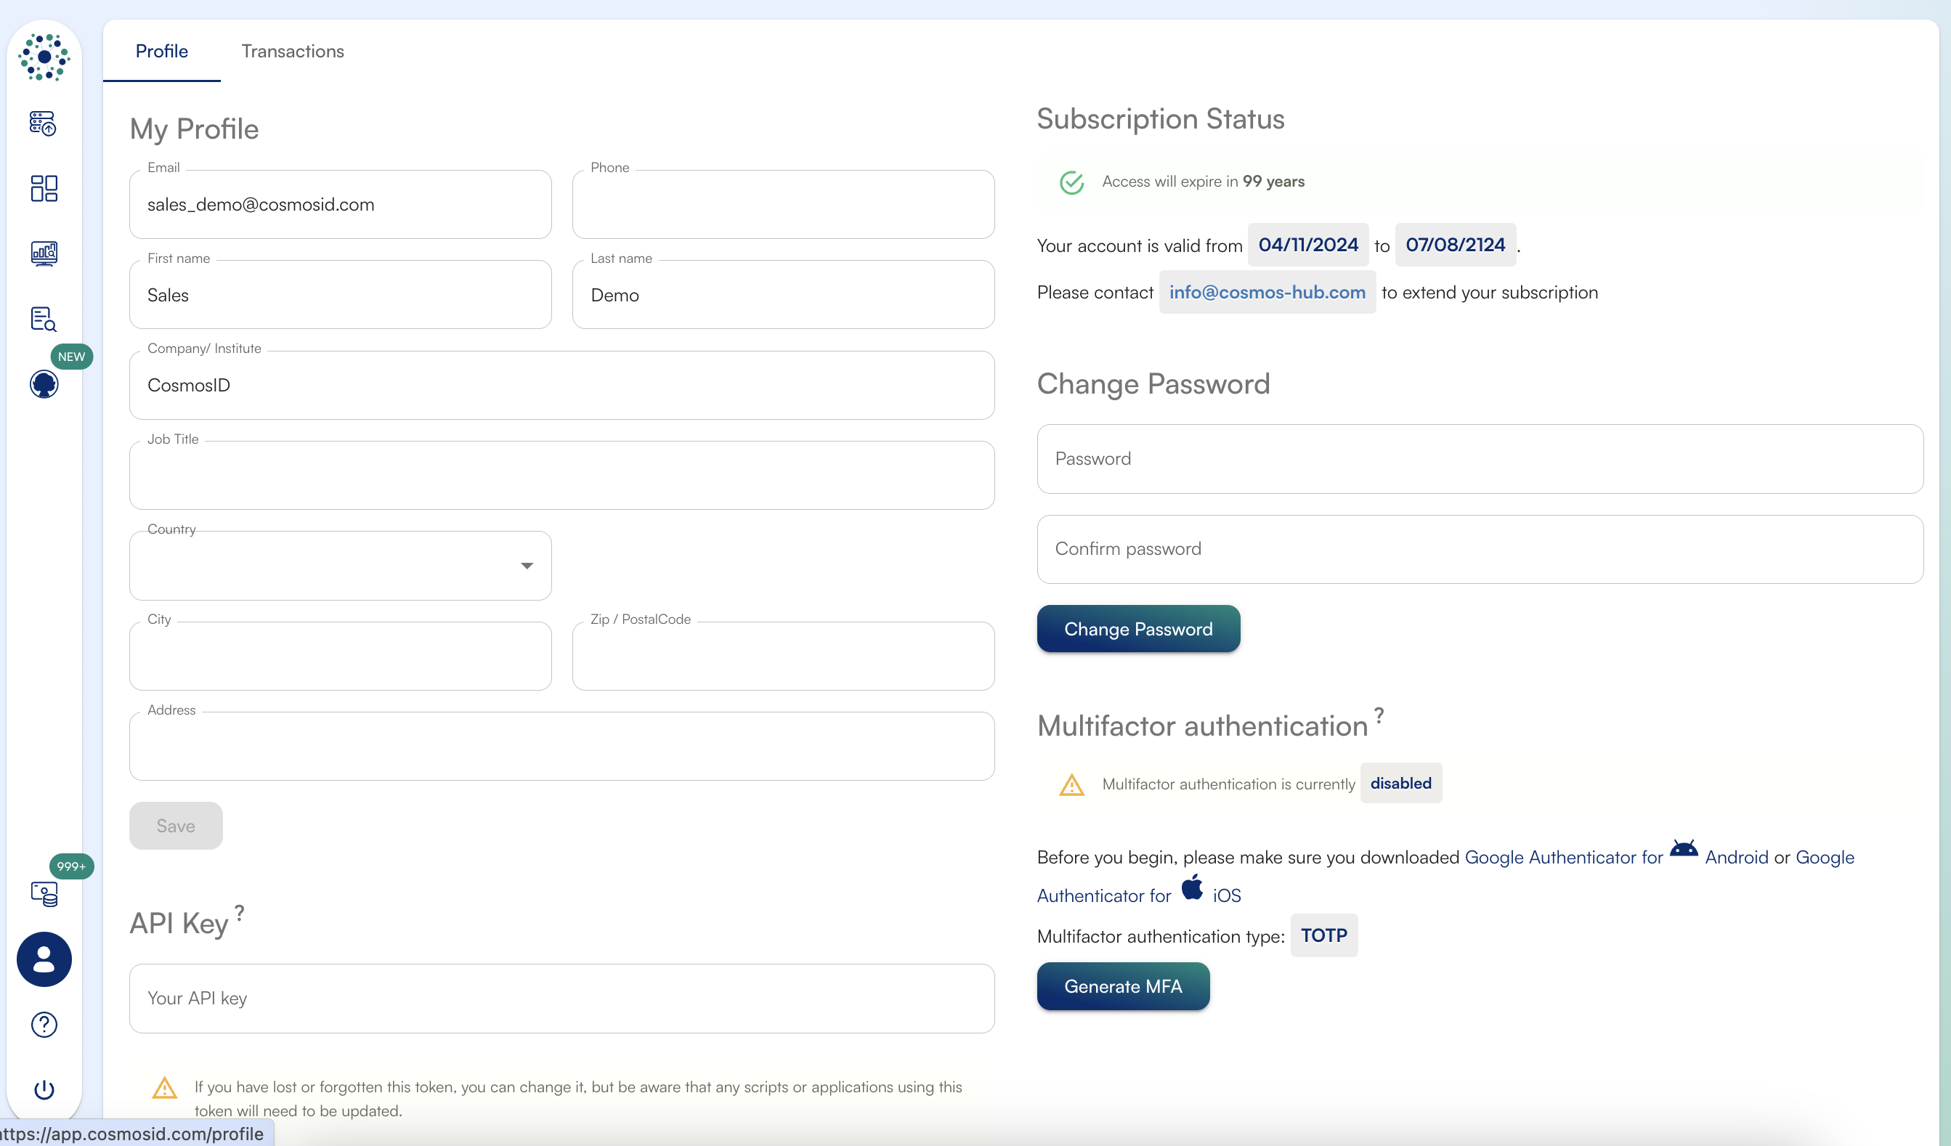This screenshot has height=1146, width=1951.
Task: Click the user profile avatar icon
Action: [x=44, y=959]
